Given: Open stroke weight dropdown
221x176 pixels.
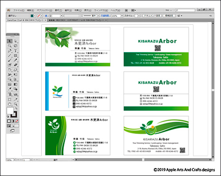Looking at the screenshot, I should click(61, 16).
